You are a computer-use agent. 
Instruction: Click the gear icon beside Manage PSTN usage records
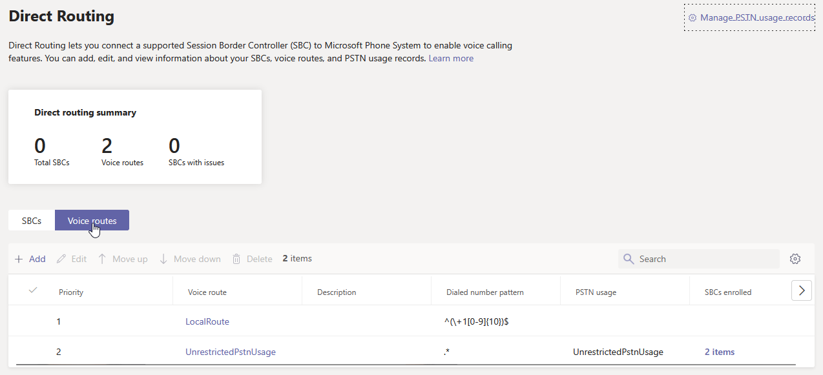coord(693,17)
